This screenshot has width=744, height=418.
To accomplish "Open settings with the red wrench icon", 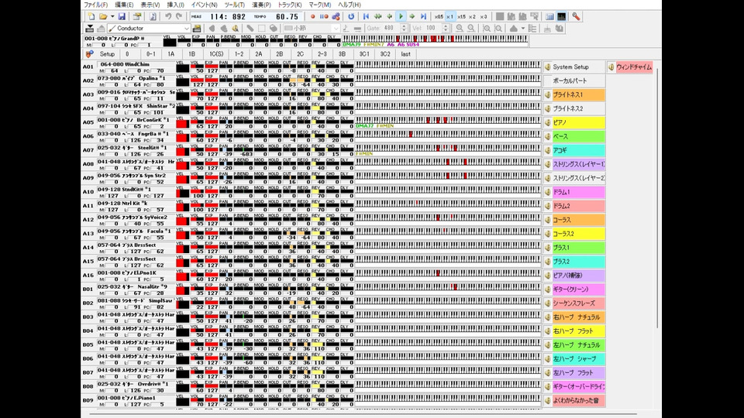I will (x=576, y=16).
